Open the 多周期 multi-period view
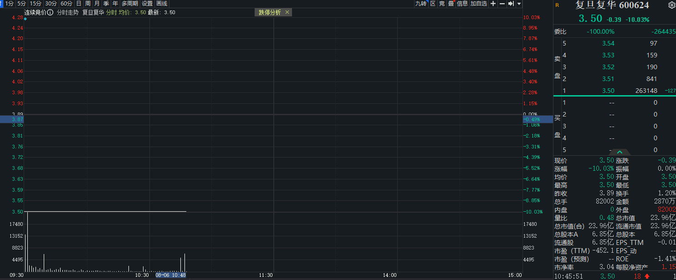The image size is (676, 280). tap(129, 3)
